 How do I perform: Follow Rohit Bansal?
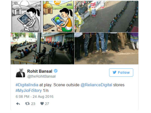121,73
